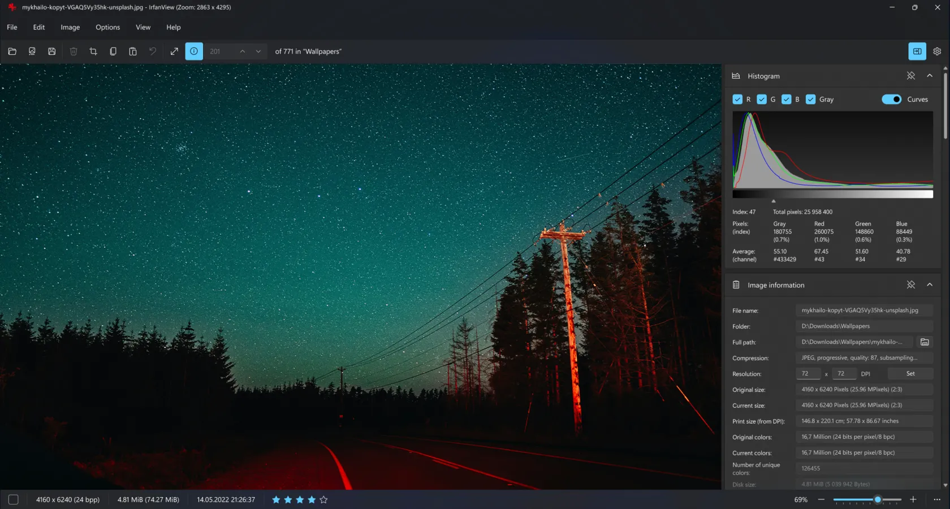Select the crop tool
This screenshot has height=509, width=950.
[93, 51]
